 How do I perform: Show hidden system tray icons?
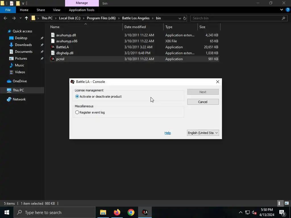pos(240,212)
